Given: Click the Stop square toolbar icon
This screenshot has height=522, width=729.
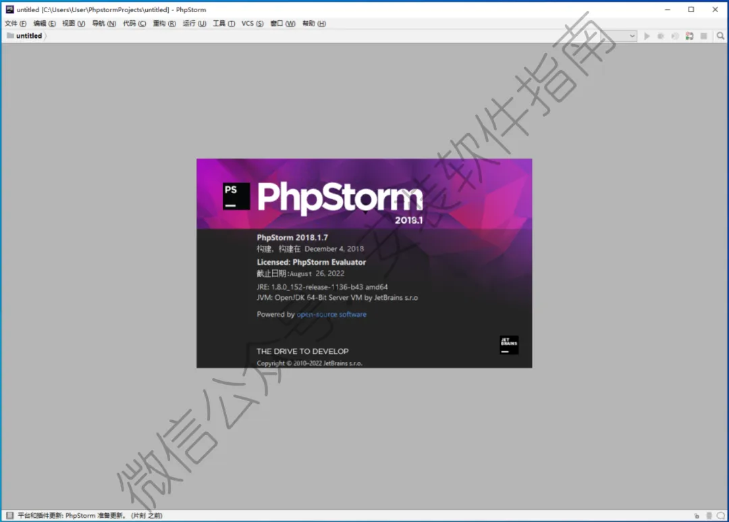Looking at the screenshot, I should point(704,36).
